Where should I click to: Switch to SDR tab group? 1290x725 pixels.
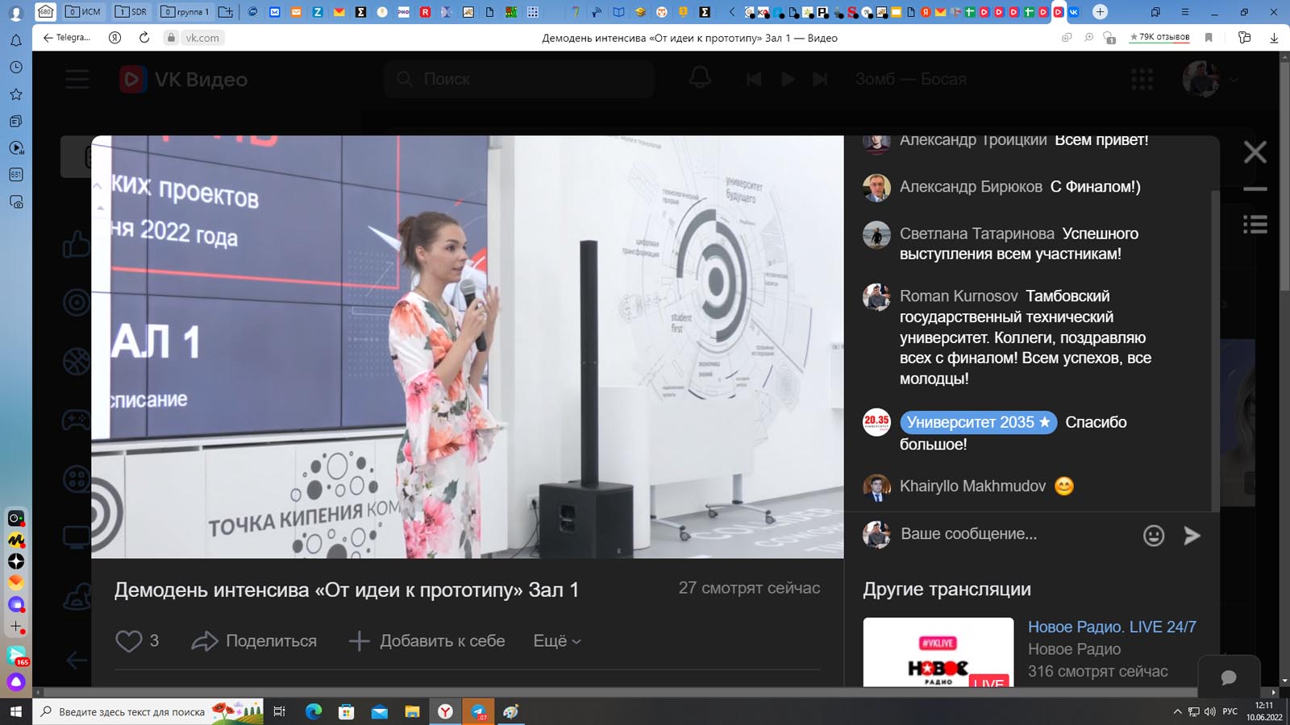(x=131, y=12)
